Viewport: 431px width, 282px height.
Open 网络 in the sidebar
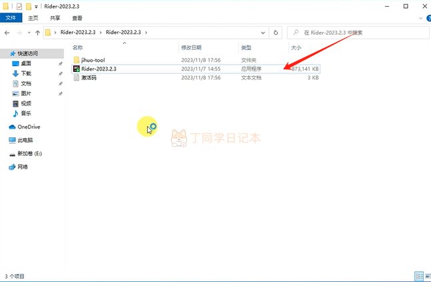click(23, 167)
